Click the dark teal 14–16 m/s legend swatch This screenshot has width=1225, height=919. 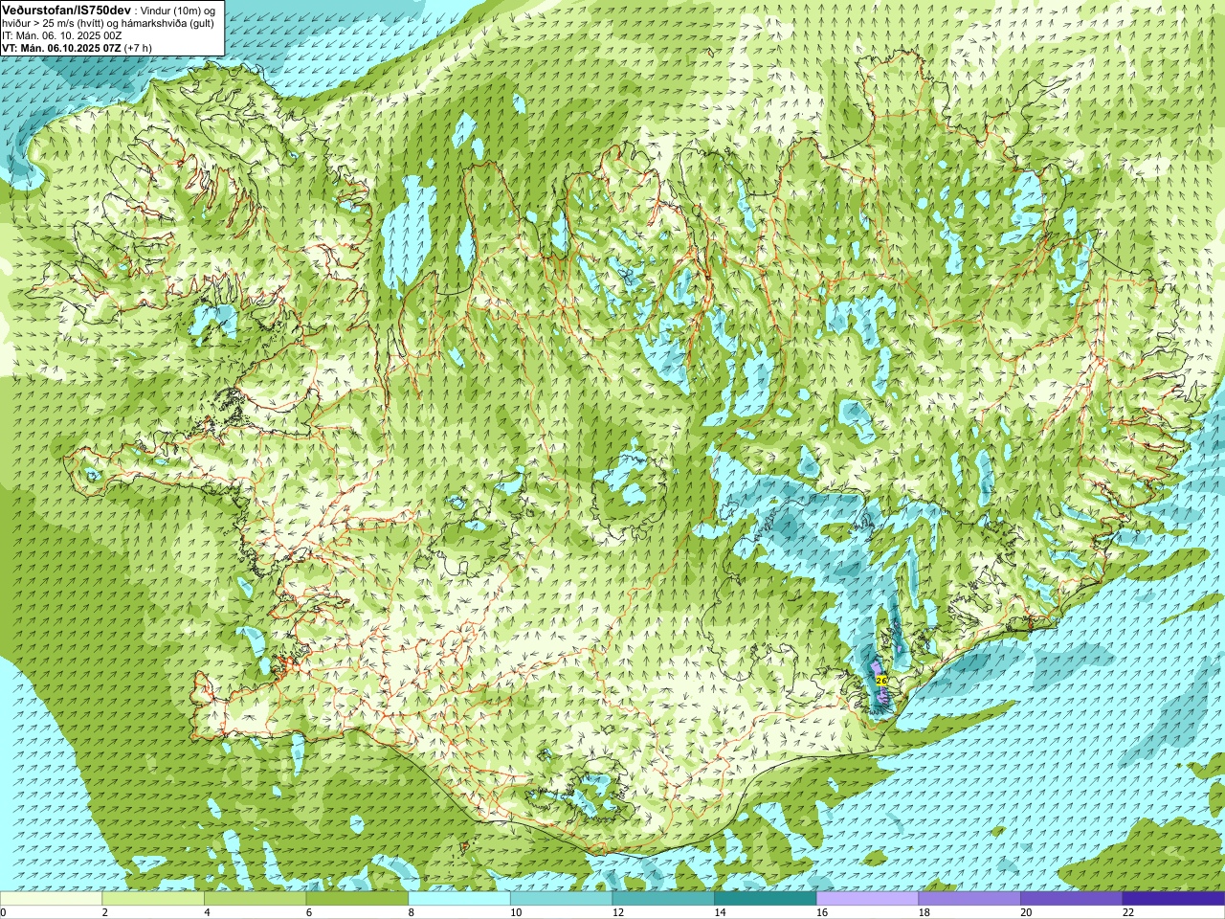click(765, 899)
